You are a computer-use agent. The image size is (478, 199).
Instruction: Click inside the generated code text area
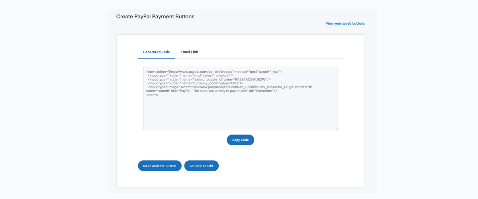point(240,98)
